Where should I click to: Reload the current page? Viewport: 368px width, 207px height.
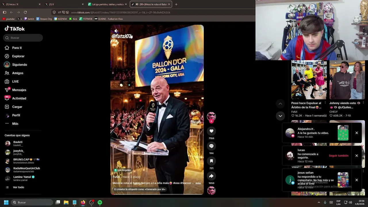[x=25, y=12]
